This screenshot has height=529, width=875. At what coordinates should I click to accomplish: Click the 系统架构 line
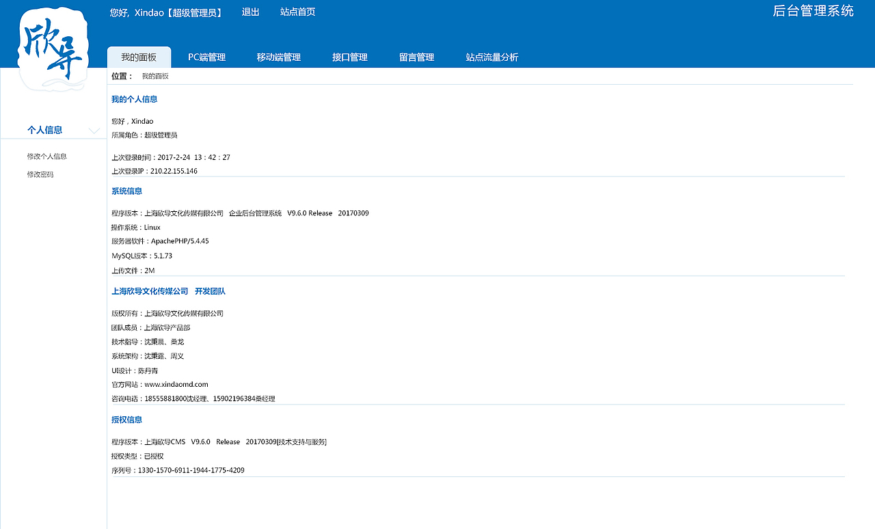tap(148, 357)
